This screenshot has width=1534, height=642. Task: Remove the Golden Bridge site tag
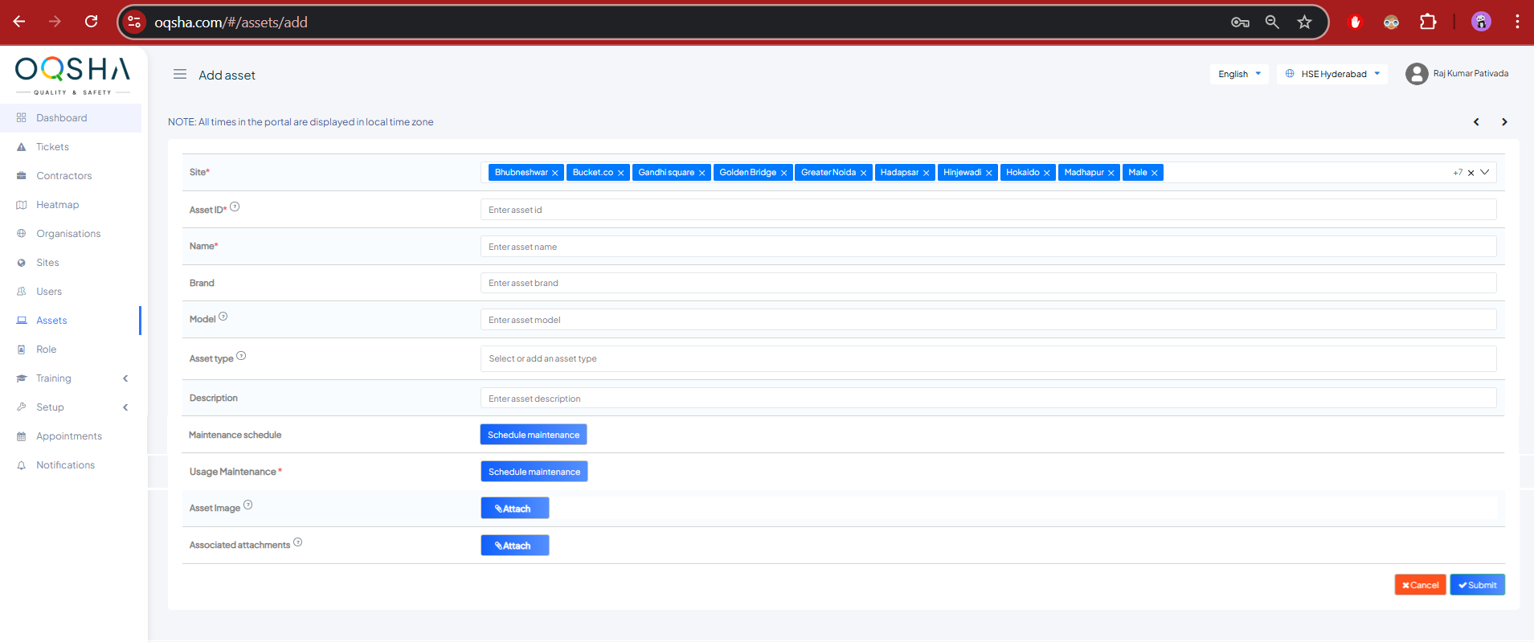783,173
